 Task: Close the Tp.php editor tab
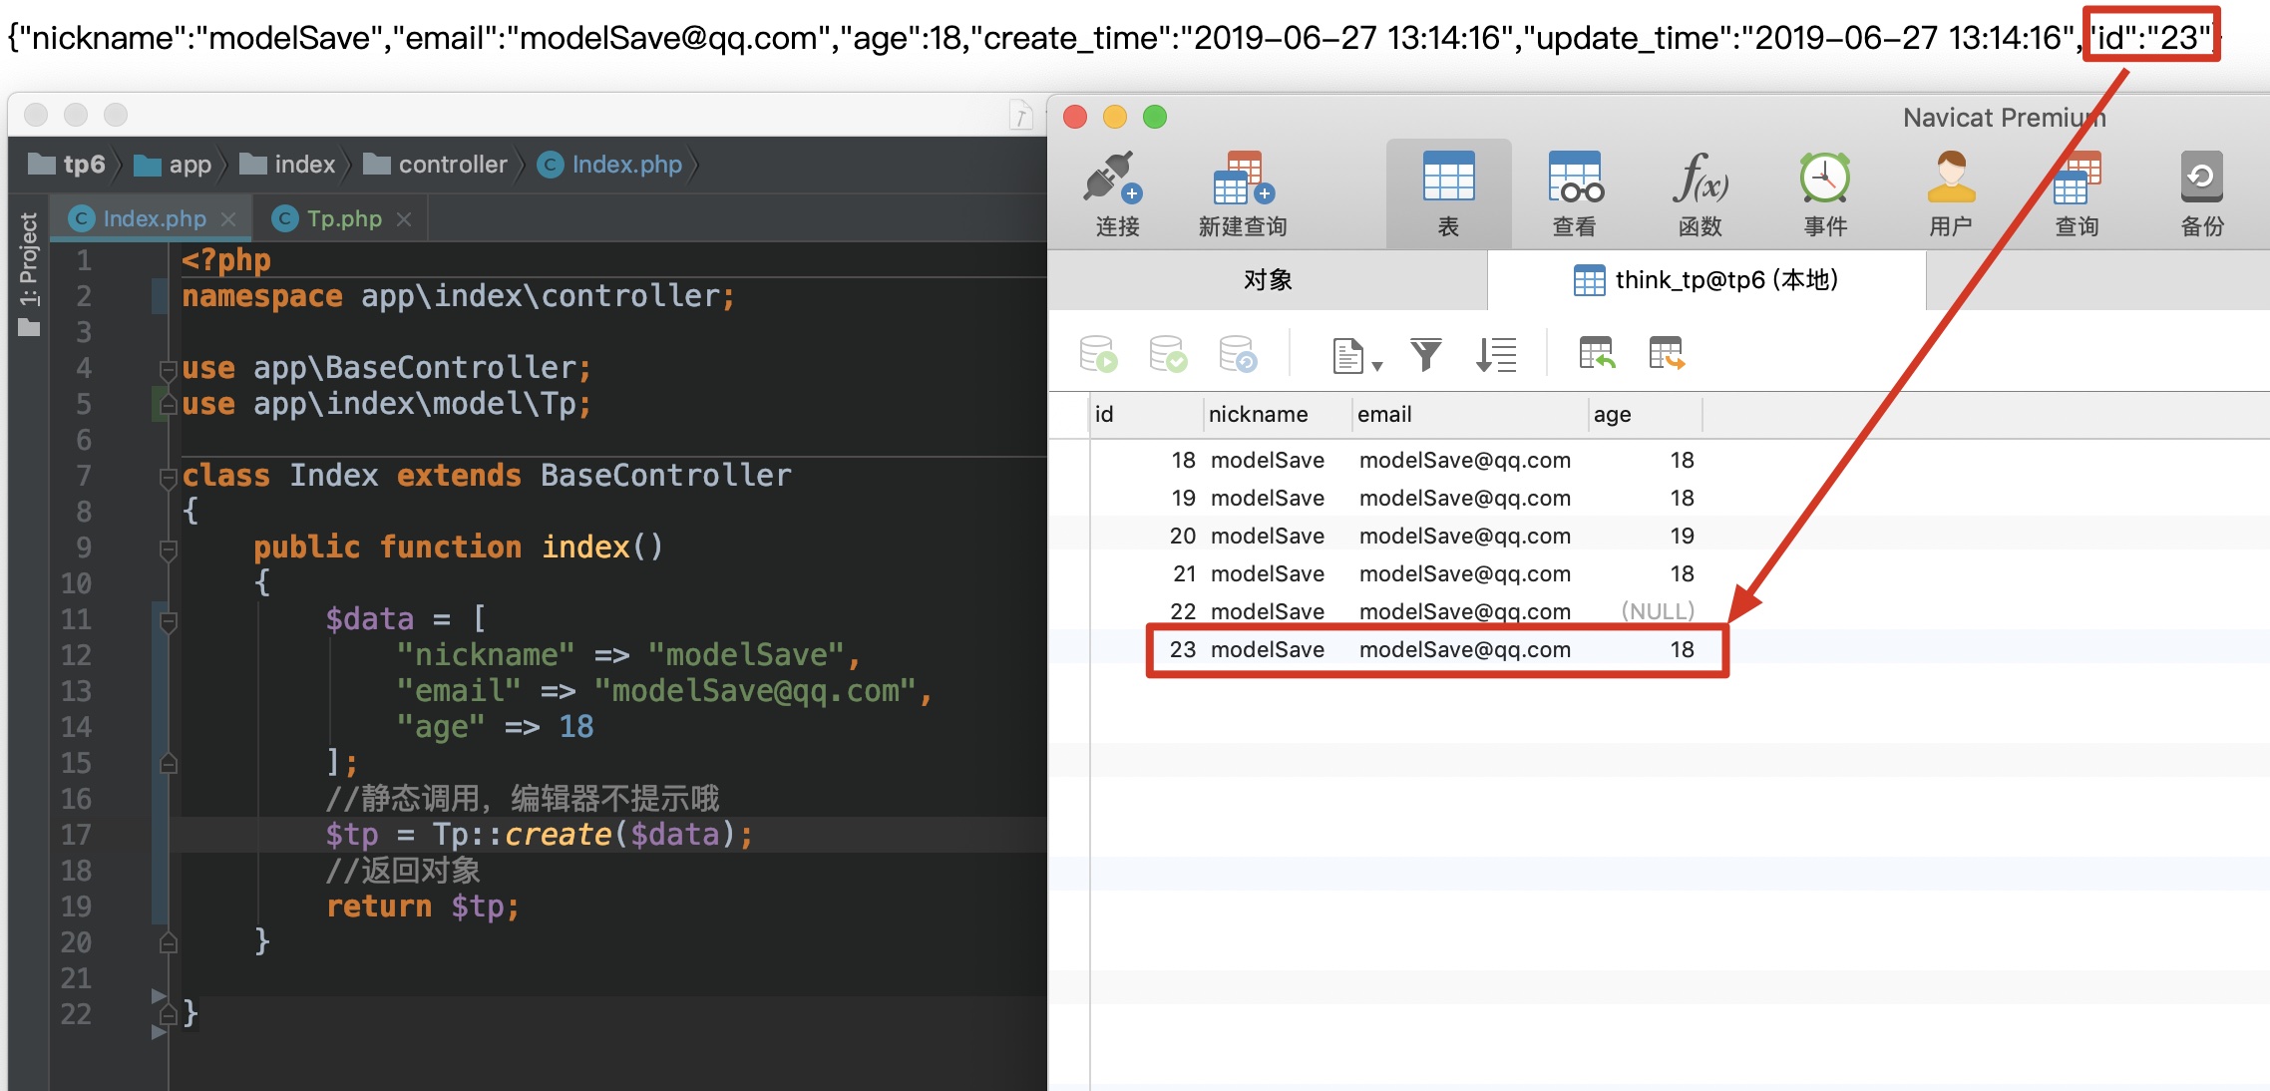click(404, 219)
